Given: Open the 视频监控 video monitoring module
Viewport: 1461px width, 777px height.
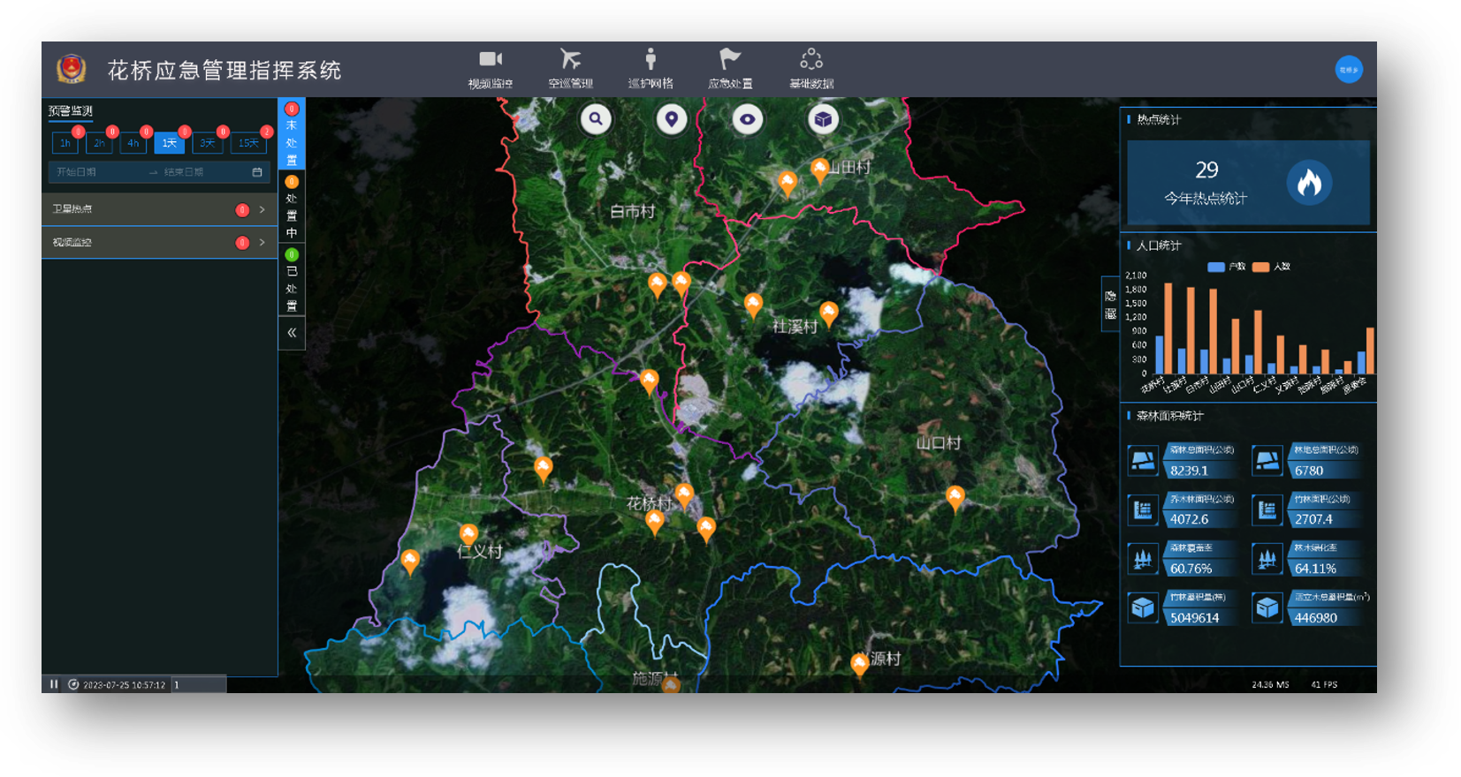Looking at the screenshot, I should [x=490, y=69].
